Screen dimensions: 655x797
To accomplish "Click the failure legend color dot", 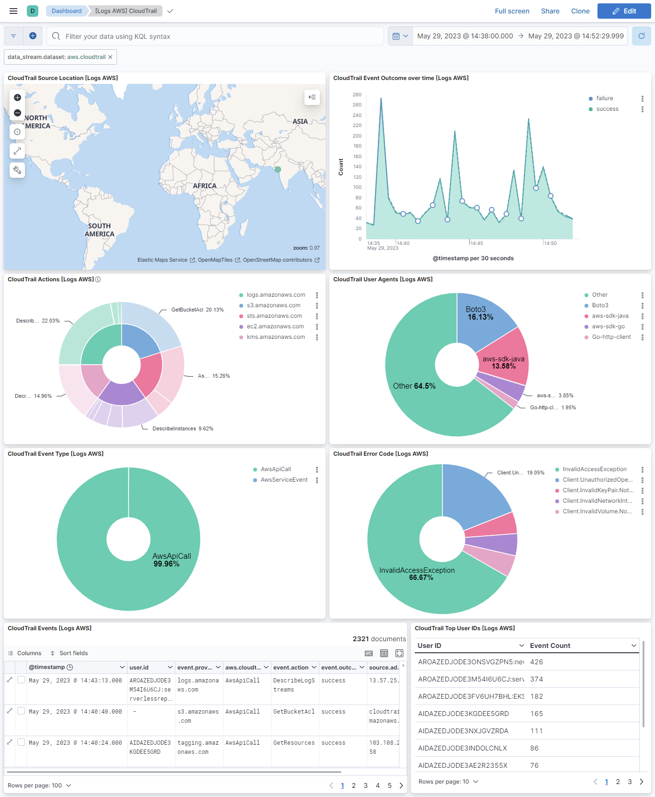I will click(591, 99).
